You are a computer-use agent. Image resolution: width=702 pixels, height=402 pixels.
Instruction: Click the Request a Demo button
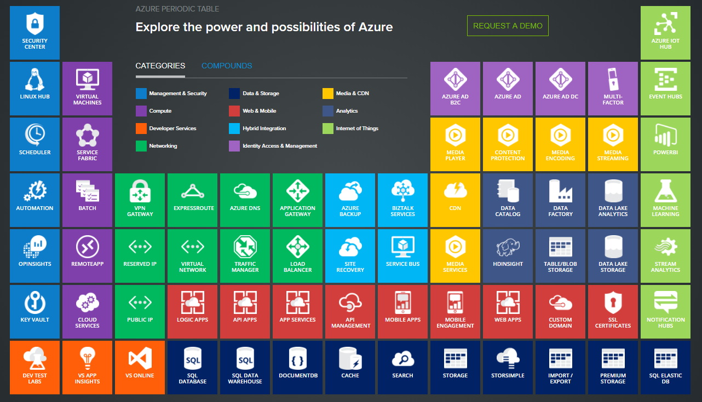(x=508, y=26)
